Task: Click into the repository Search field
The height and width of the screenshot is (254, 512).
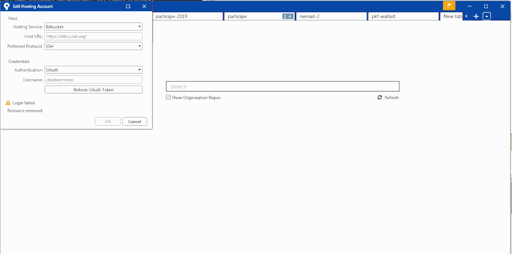Action: point(283,86)
